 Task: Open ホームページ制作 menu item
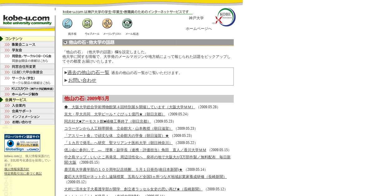pyautogui.click(x=27, y=94)
